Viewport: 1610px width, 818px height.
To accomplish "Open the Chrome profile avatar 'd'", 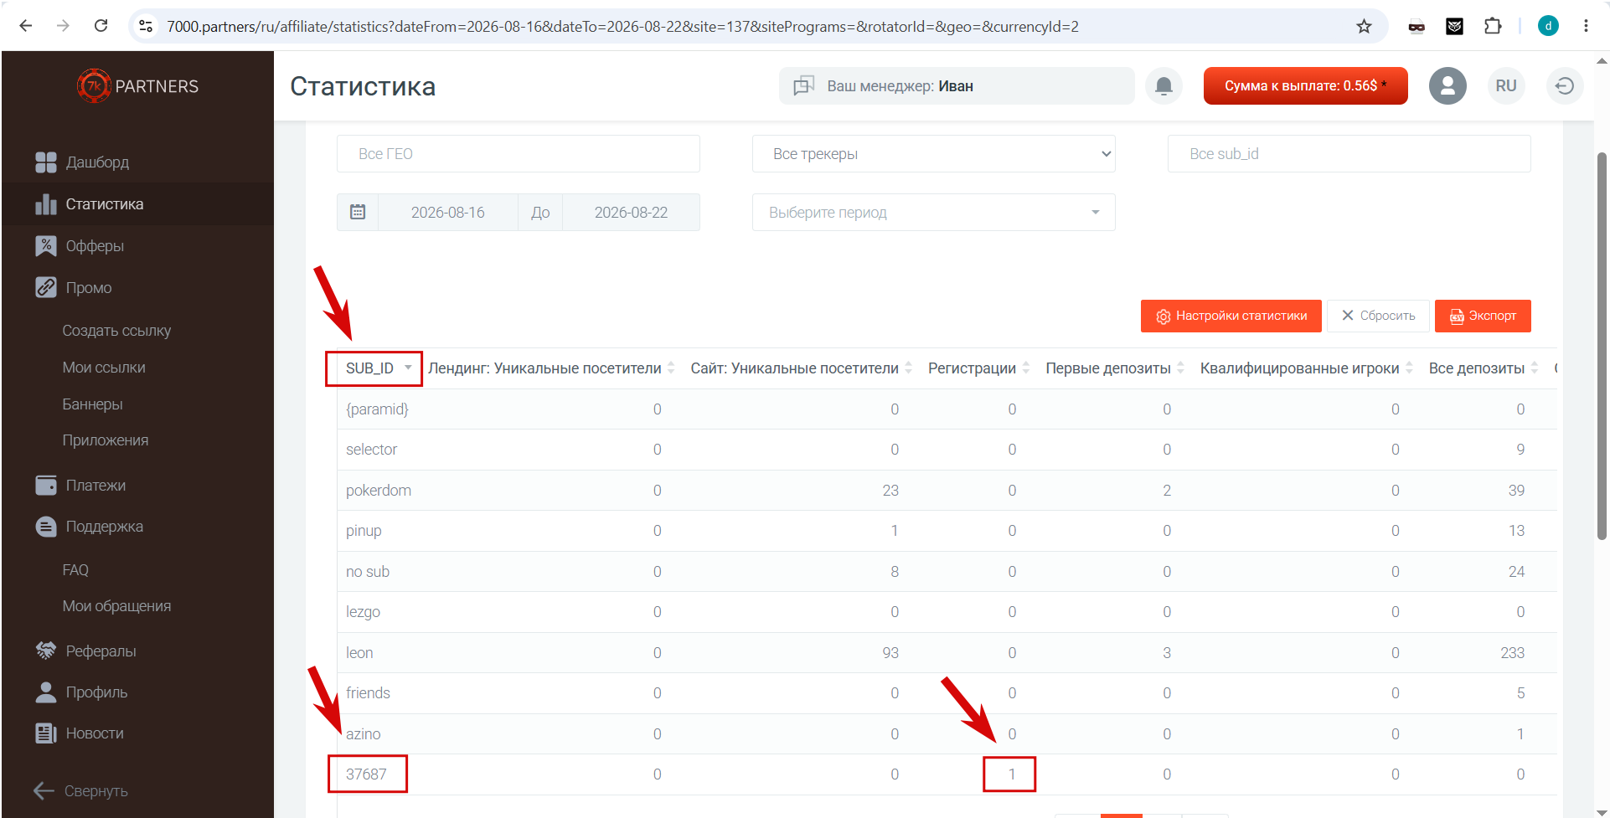I will [1548, 26].
